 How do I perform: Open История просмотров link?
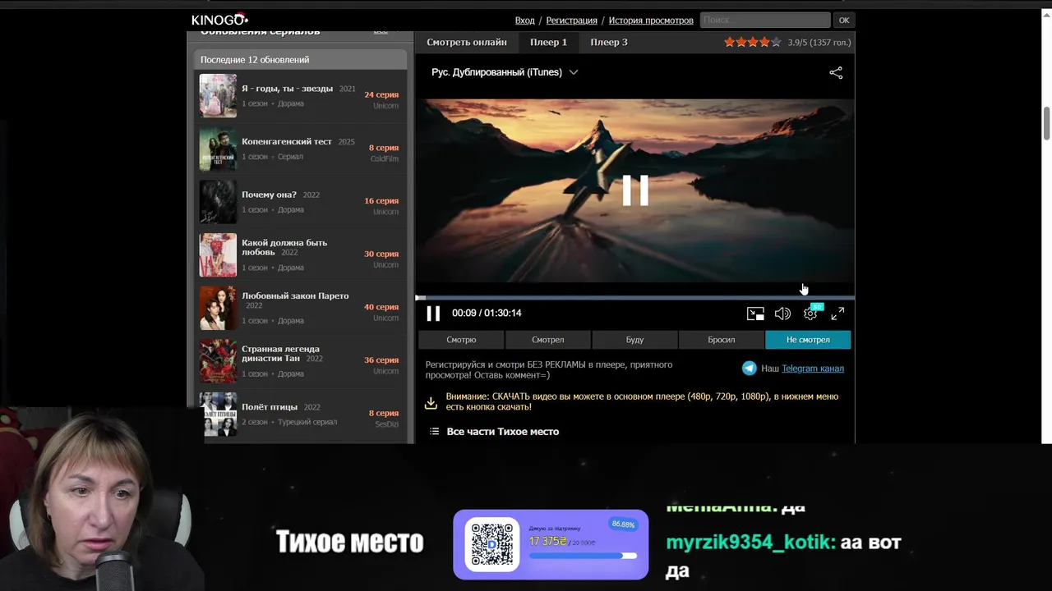pyautogui.click(x=651, y=21)
